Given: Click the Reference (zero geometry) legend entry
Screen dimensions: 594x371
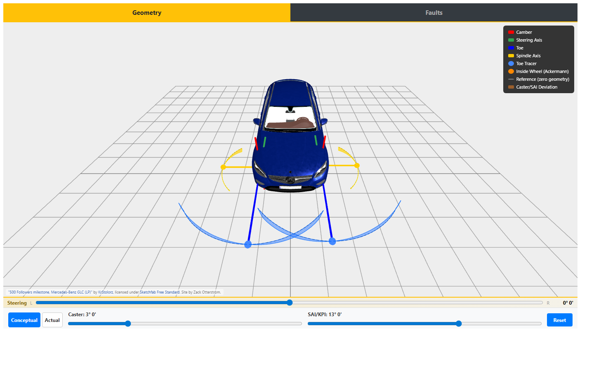Looking at the screenshot, I should [x=539, y=79].
